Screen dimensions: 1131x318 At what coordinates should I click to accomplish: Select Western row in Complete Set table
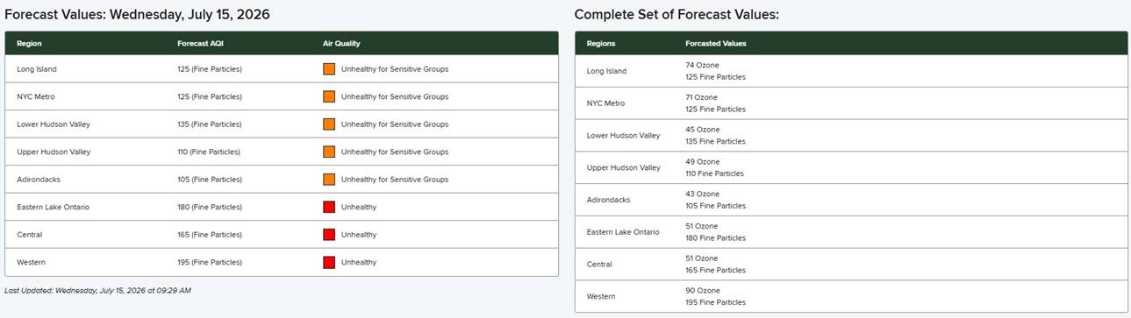pos(851,296)
